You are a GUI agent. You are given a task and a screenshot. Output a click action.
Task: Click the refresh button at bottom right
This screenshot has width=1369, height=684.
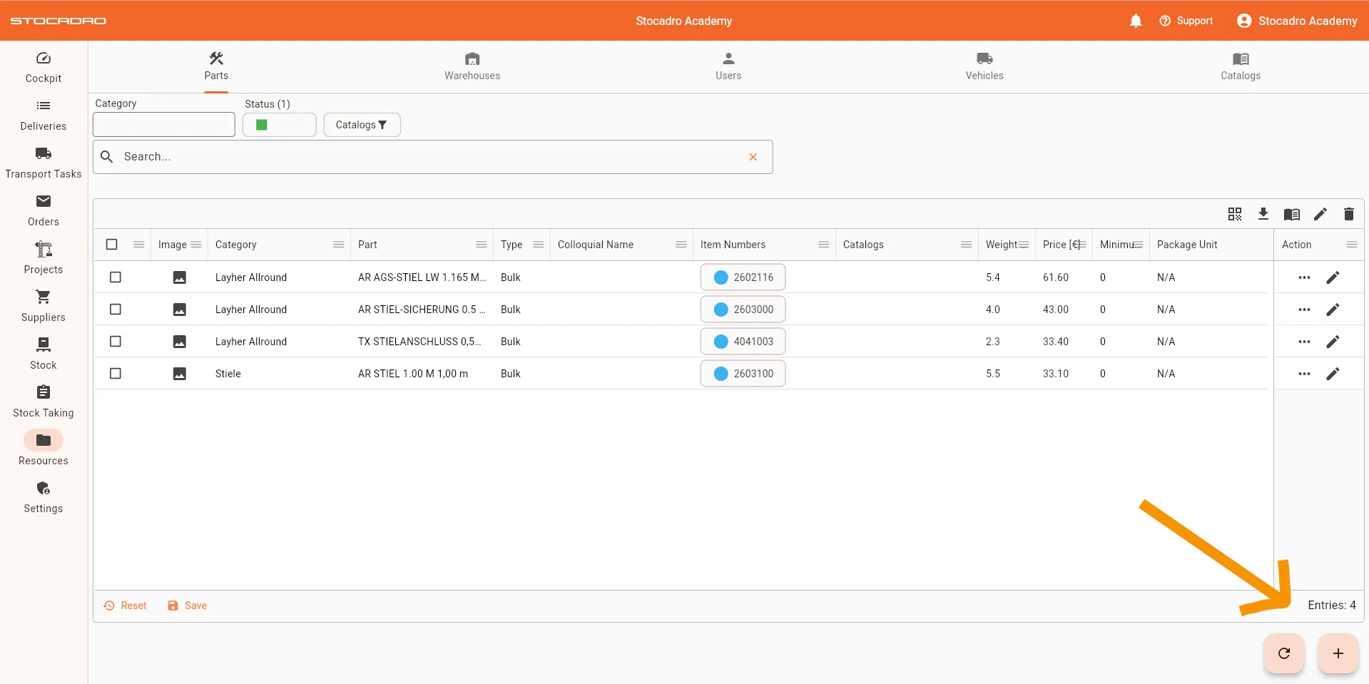click(1284, 653)
